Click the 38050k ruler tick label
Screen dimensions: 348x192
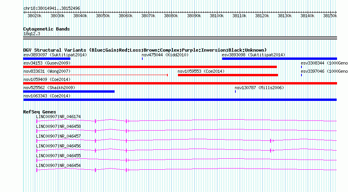[103, 16]
